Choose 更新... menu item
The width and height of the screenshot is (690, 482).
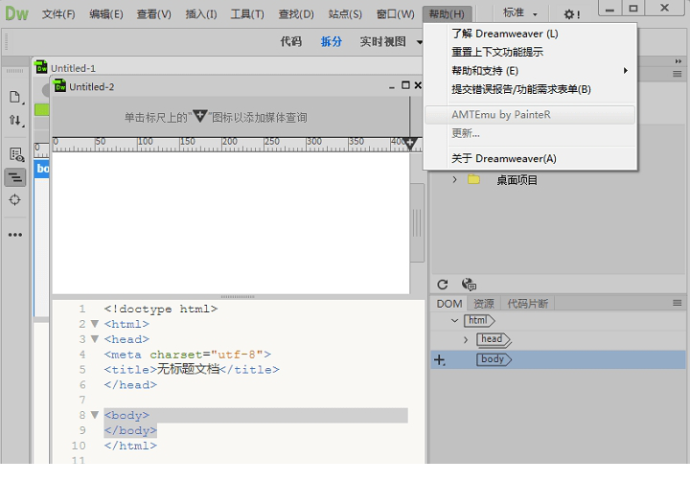click(x=530, y=133)
